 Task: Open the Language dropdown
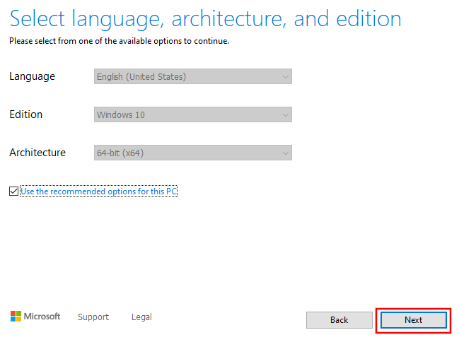pyautogui.click(x=193, y=76)
